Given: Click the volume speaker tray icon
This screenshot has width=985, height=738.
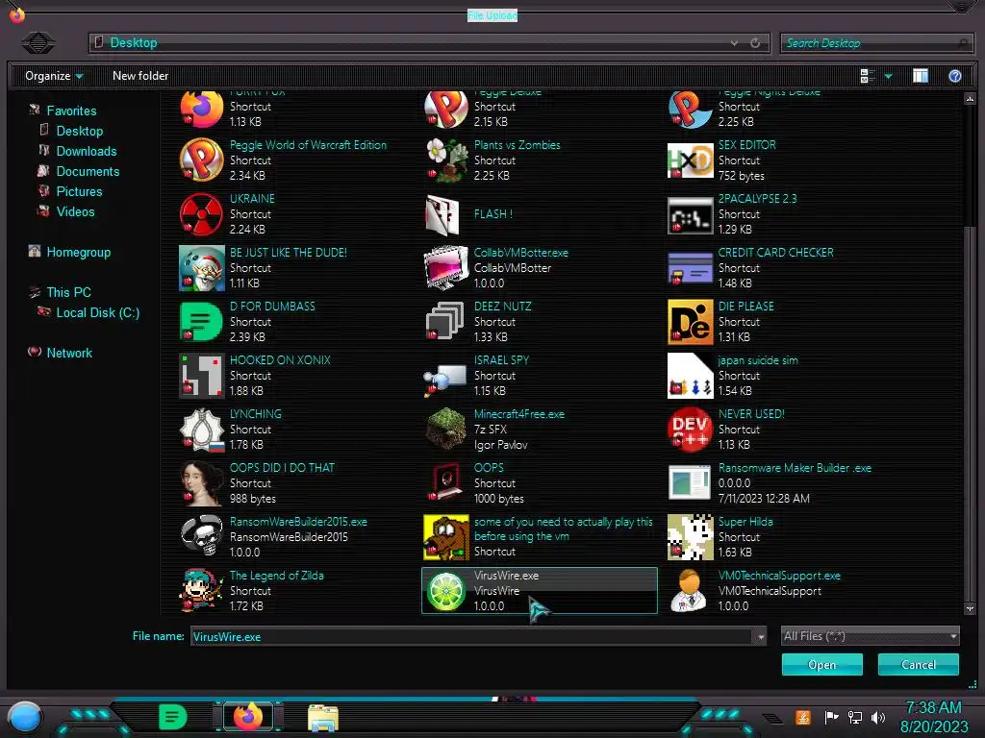Looking at the screenshot, I should [x=878, y=717].
